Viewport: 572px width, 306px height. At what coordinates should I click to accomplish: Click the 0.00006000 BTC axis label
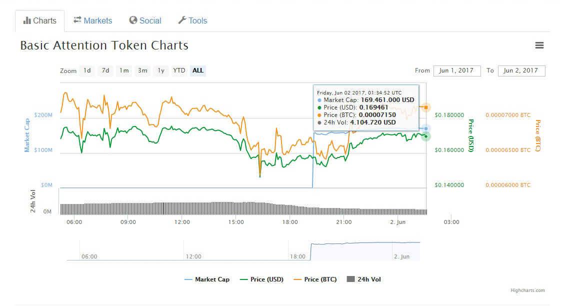[508, 185]
